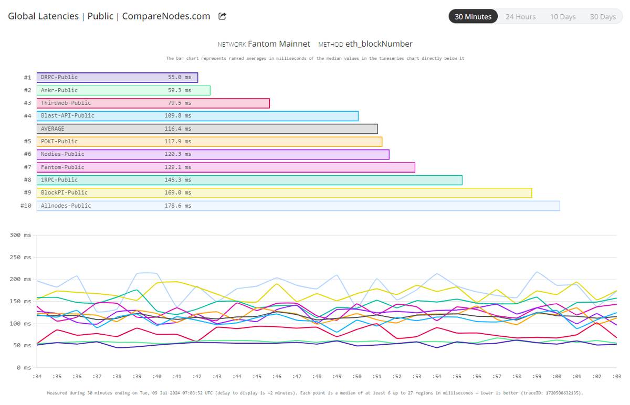Image resolution: width=630 pixels, height=405 pixels.
Task: Click the 300 ms axis label
Action: point(21,235)
